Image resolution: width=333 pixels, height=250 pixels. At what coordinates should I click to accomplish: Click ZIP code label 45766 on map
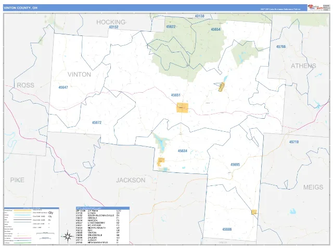point(281,46)
